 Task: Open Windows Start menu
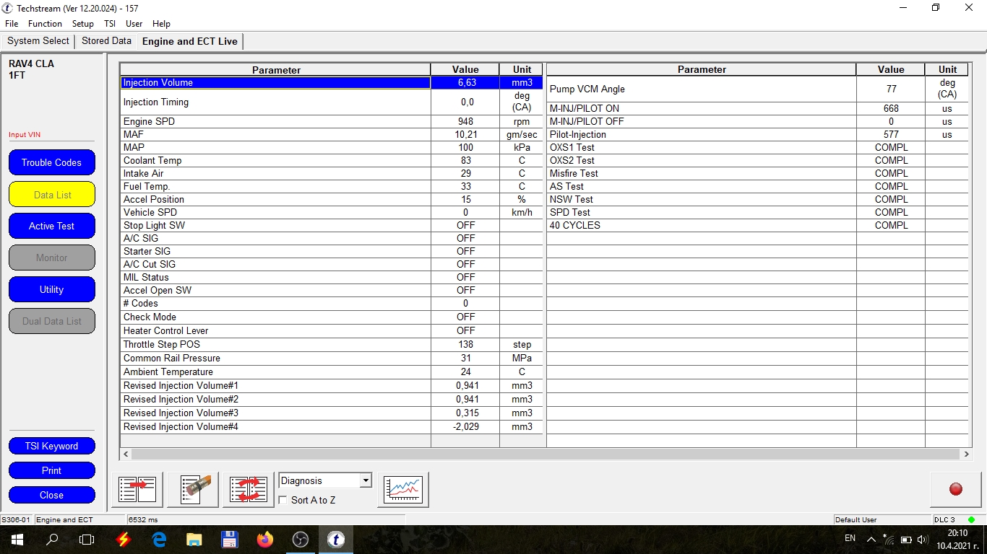point(17,540)
